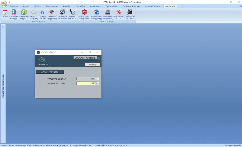Click the Κλείδωμα αριθμών status indicator
Image resolution: width=242 pixels, height=147 pixels.
click(233, 145)
